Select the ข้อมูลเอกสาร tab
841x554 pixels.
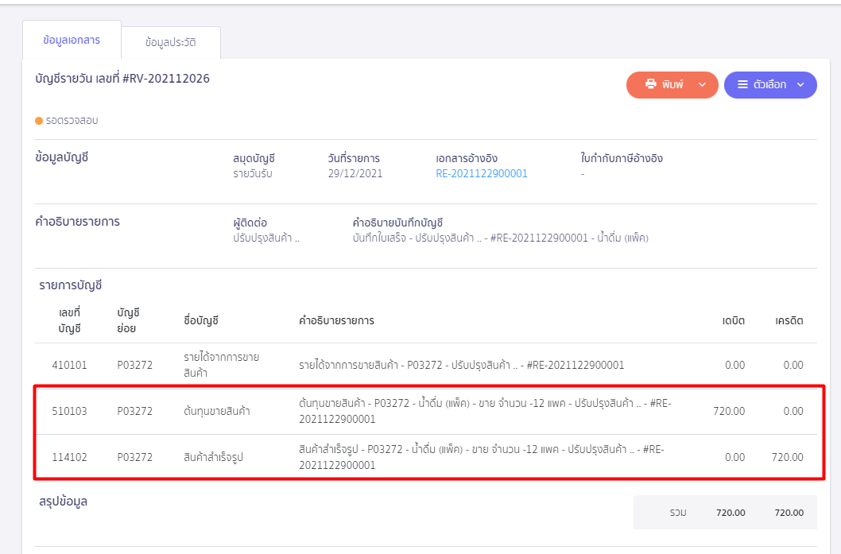(72, 41)
